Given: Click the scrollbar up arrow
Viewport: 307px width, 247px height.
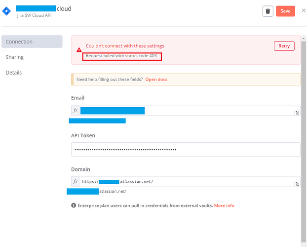Looking at the screenshot, I should (x=304, y=39).
